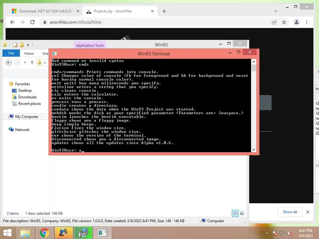Bookmark this page with star icon
Viewport: 319px width, 239px height.
tap(284, 22)
